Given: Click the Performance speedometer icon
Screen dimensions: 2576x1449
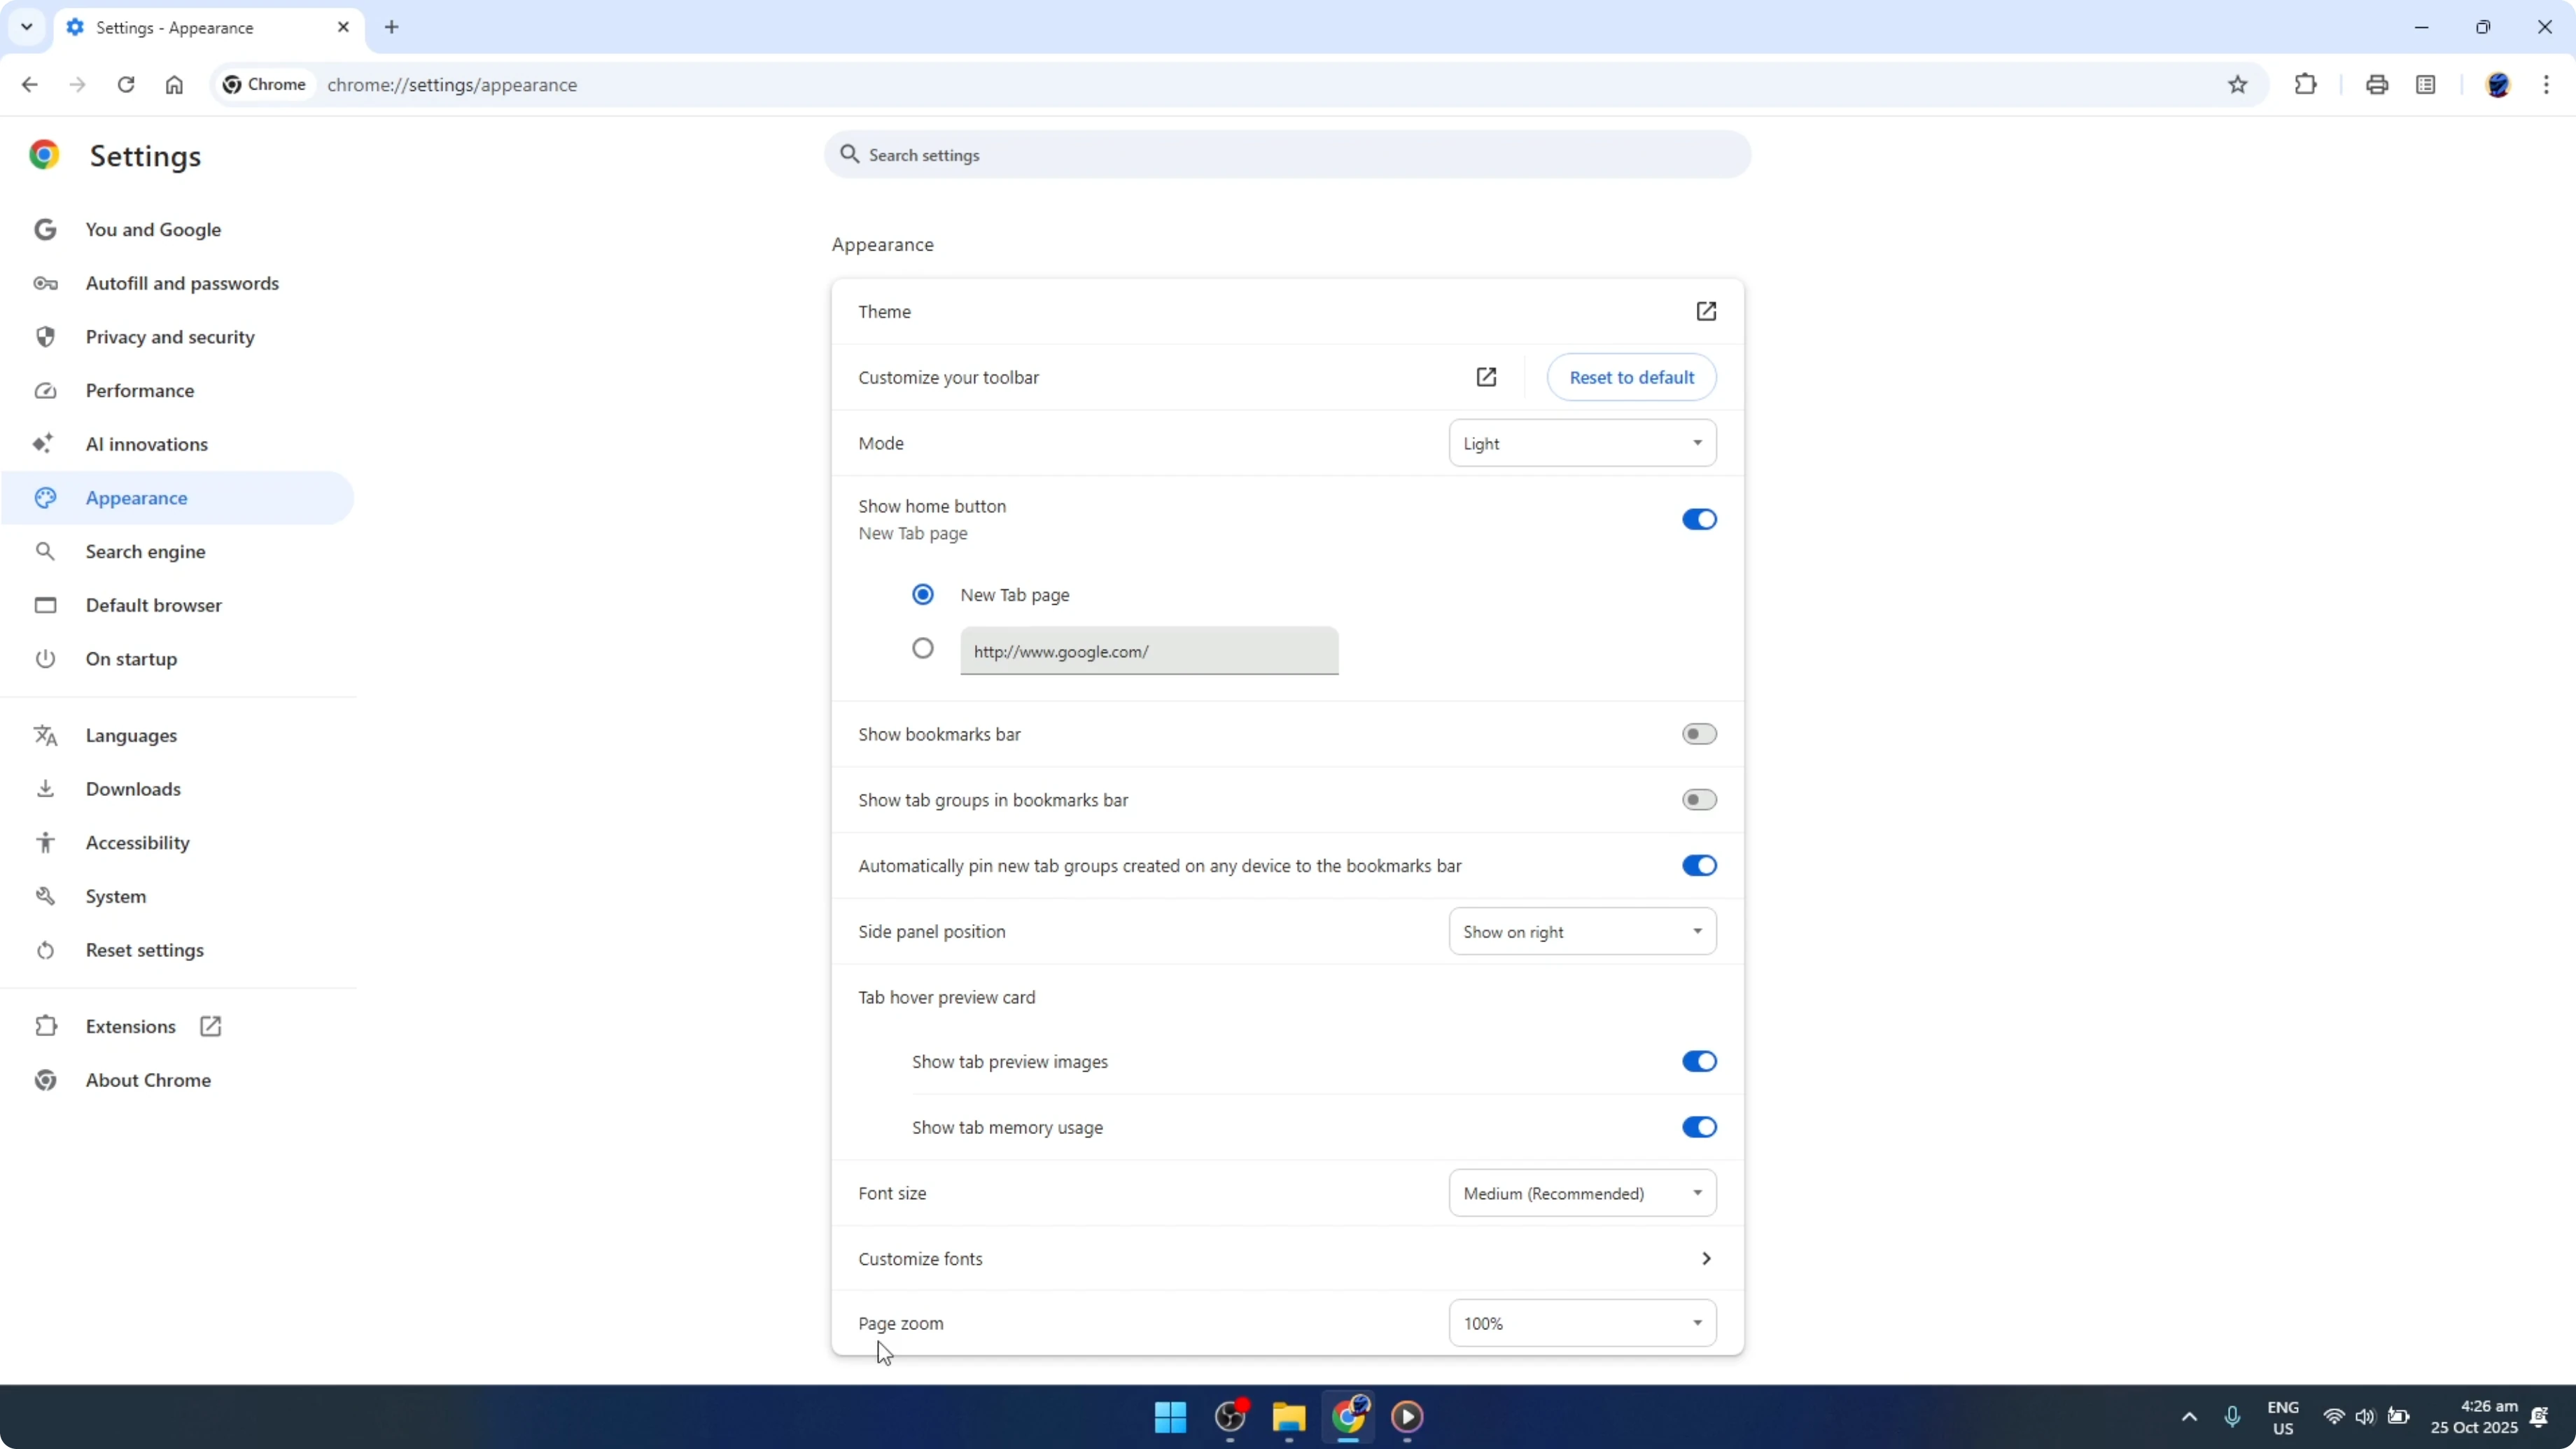Looking at the screenshot, I should pyautogui.click(x=45, y=390).
